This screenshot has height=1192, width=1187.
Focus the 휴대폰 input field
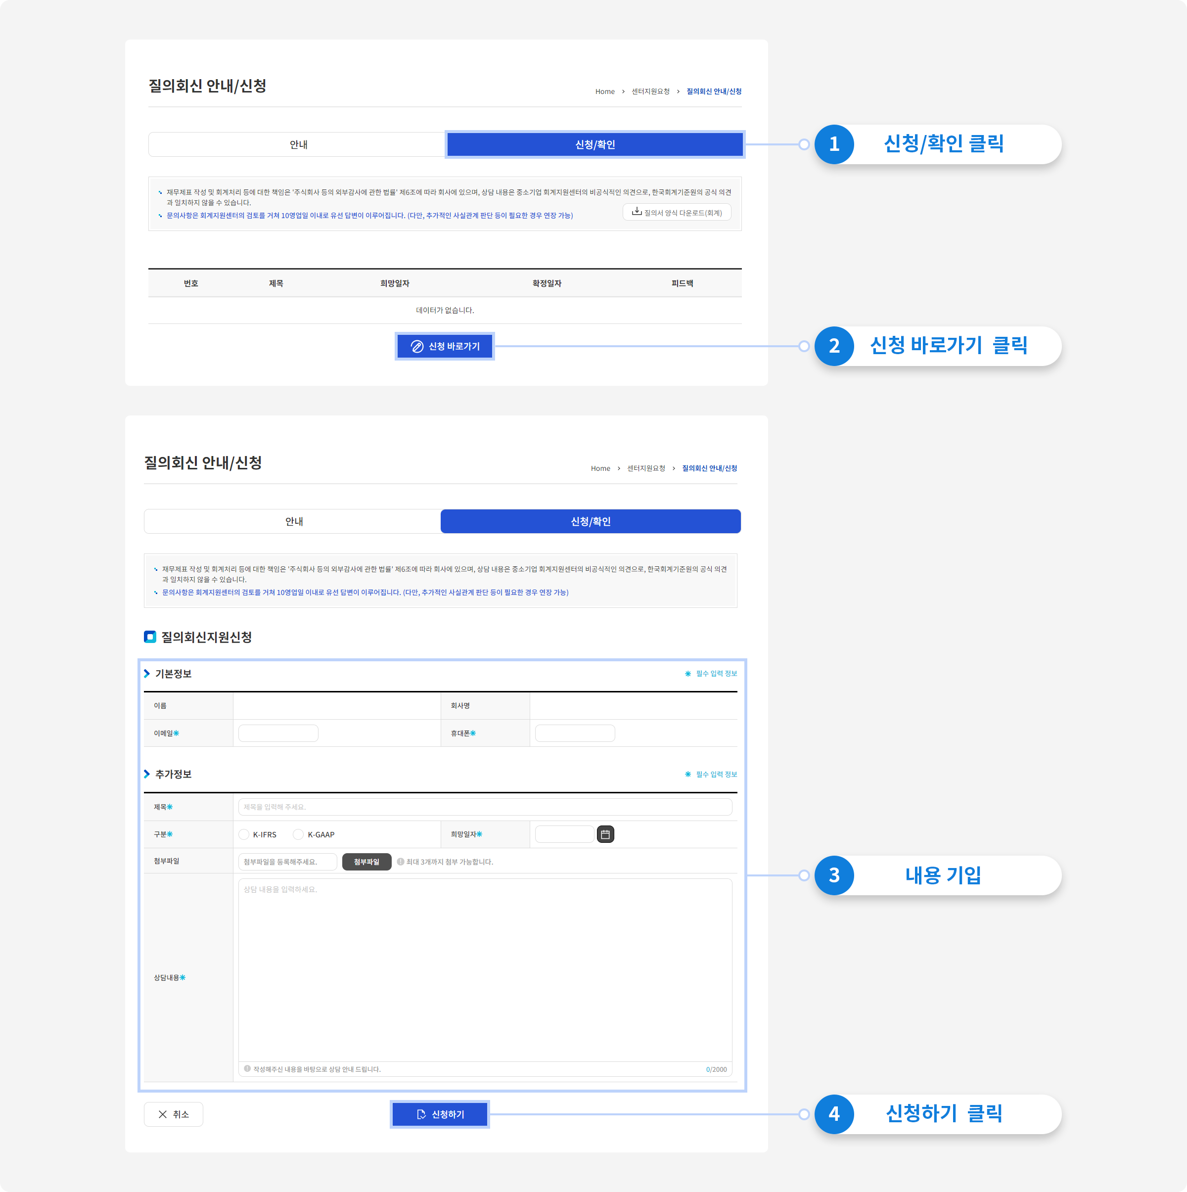pos(575,733)
